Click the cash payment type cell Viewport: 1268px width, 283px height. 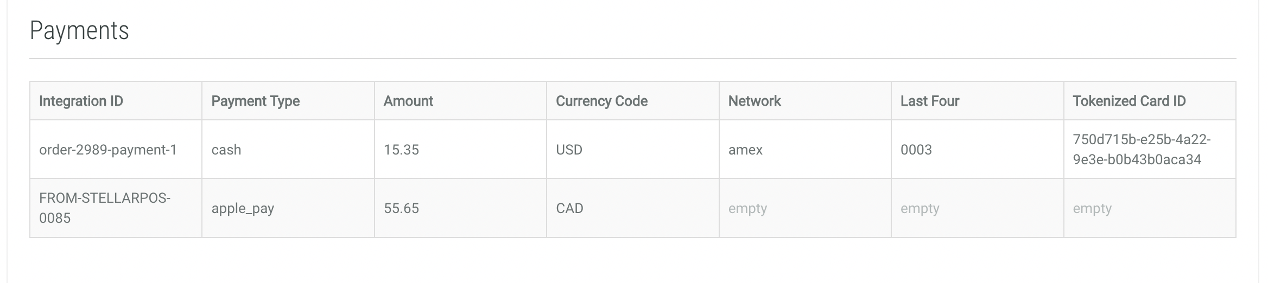(x=226, y=150)
